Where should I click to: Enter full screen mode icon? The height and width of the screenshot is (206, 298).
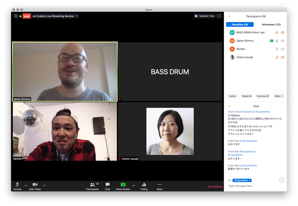pyautogui.click(x=219, y=16)
